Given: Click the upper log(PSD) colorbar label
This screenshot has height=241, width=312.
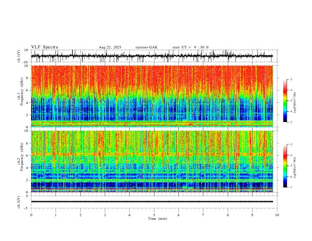Looking at the screenshot, I should coord(295,103).
